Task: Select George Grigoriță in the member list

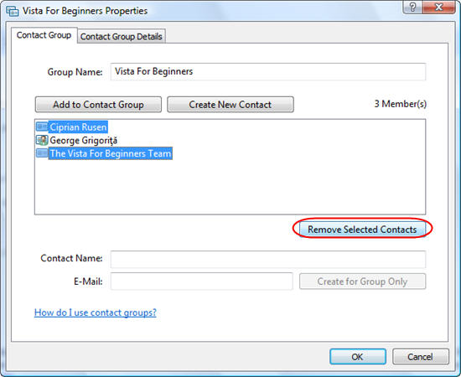Action: 84,141
